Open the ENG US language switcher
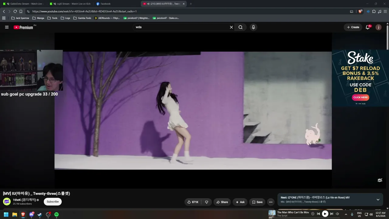This screenshot has width=389, height=219. [x=359, y=214]
